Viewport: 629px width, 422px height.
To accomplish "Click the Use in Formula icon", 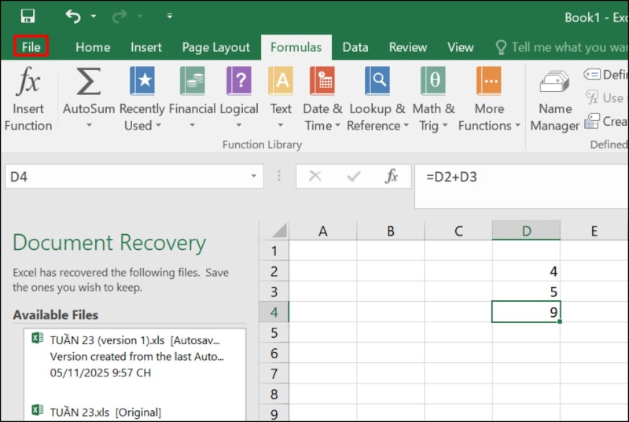I will (592, 97).
